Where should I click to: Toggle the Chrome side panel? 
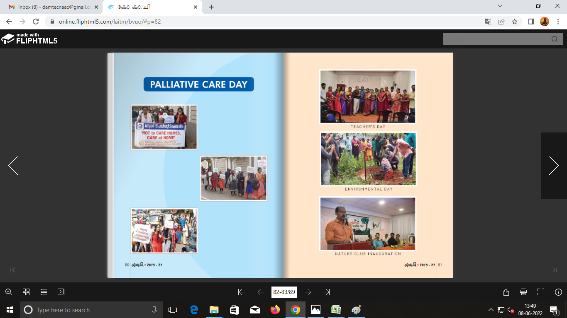(x=531, y=22)
